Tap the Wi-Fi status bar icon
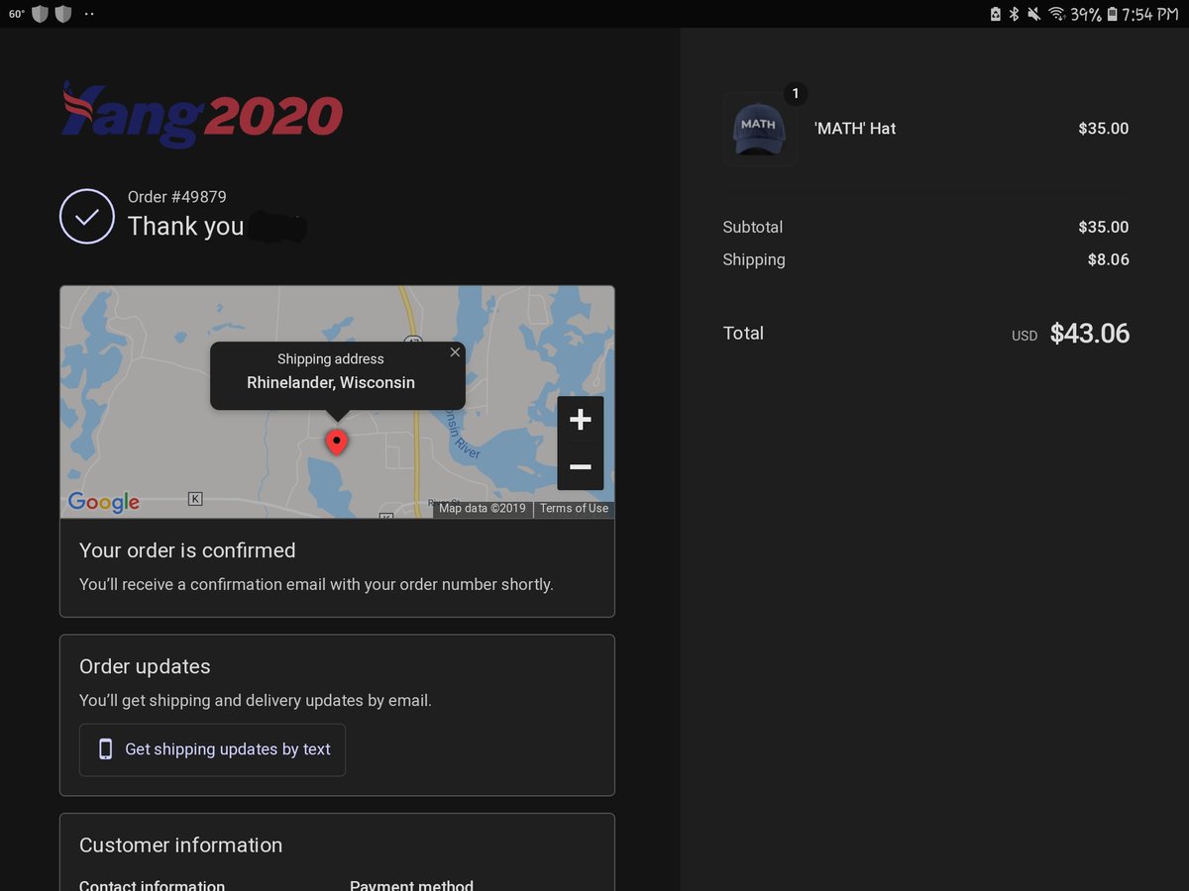1189x891 pixels. pyautogui.click(x=1056, y=14)
